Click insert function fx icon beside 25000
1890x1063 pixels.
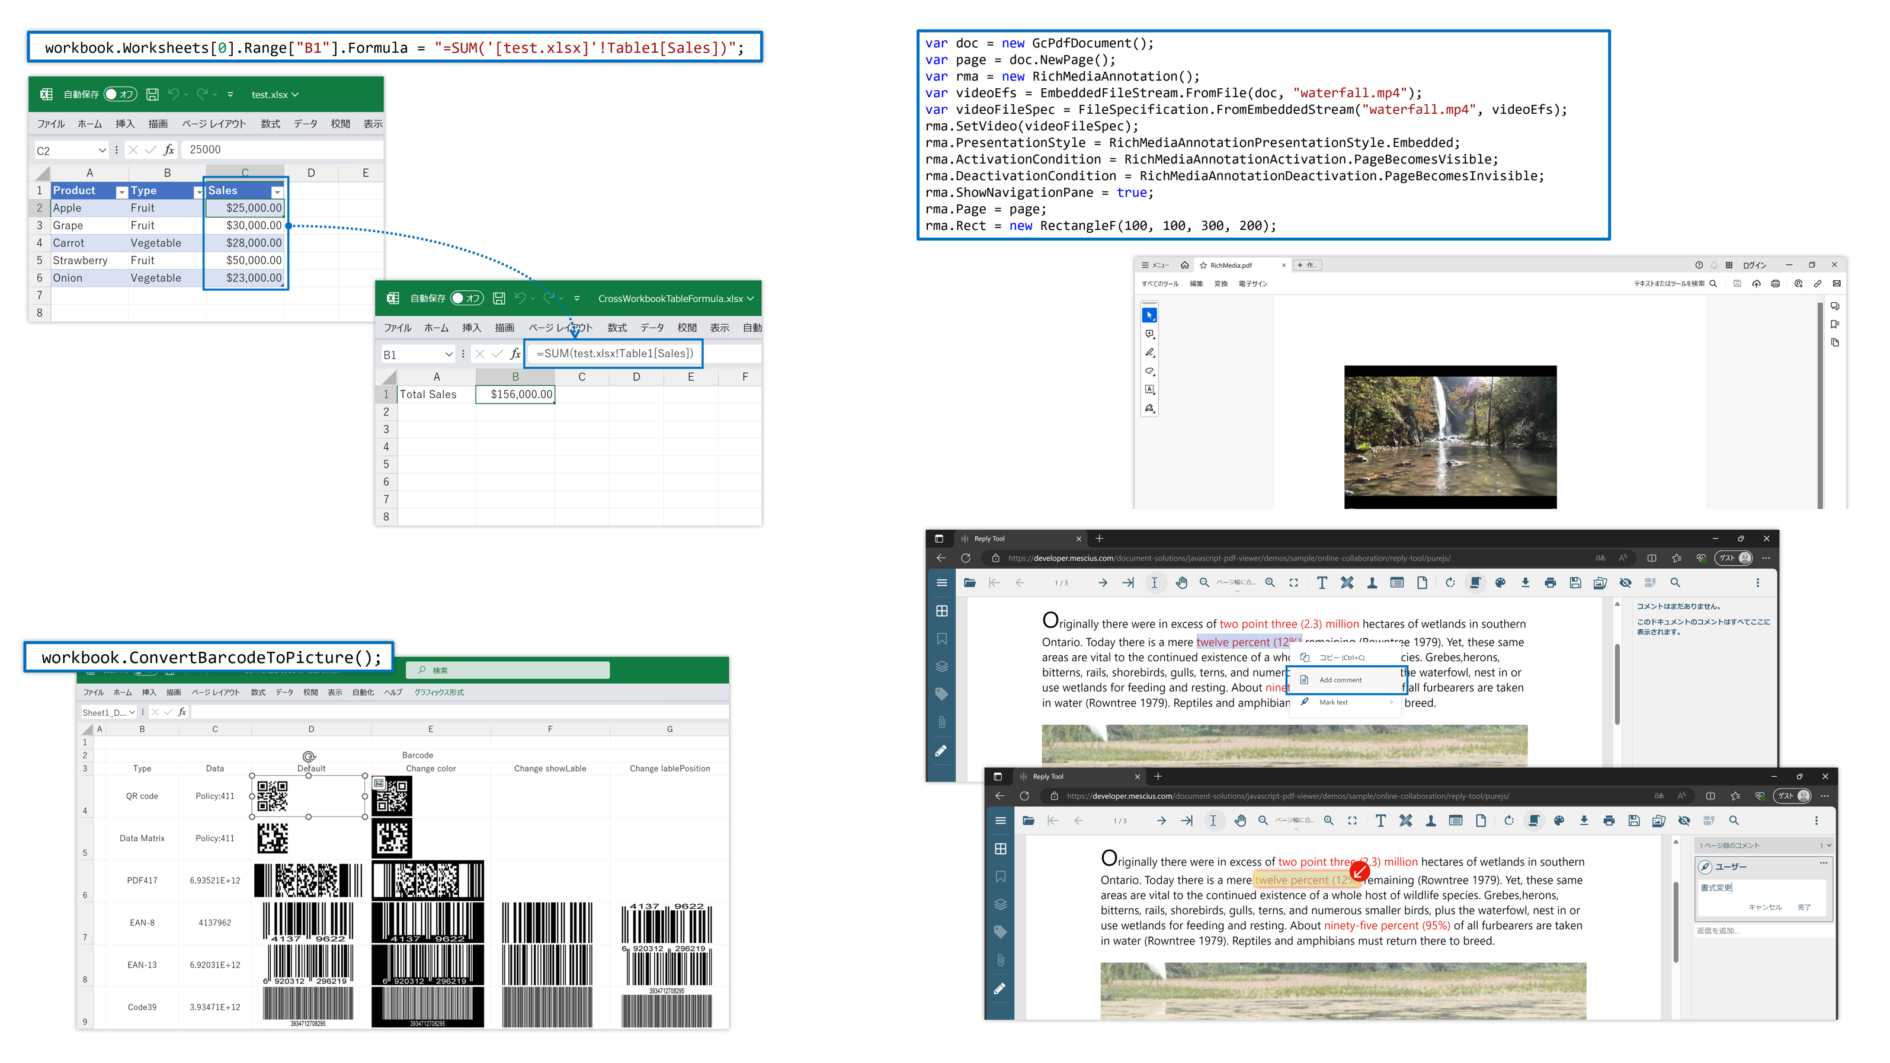pyautogui.click(x=169, y=150)
